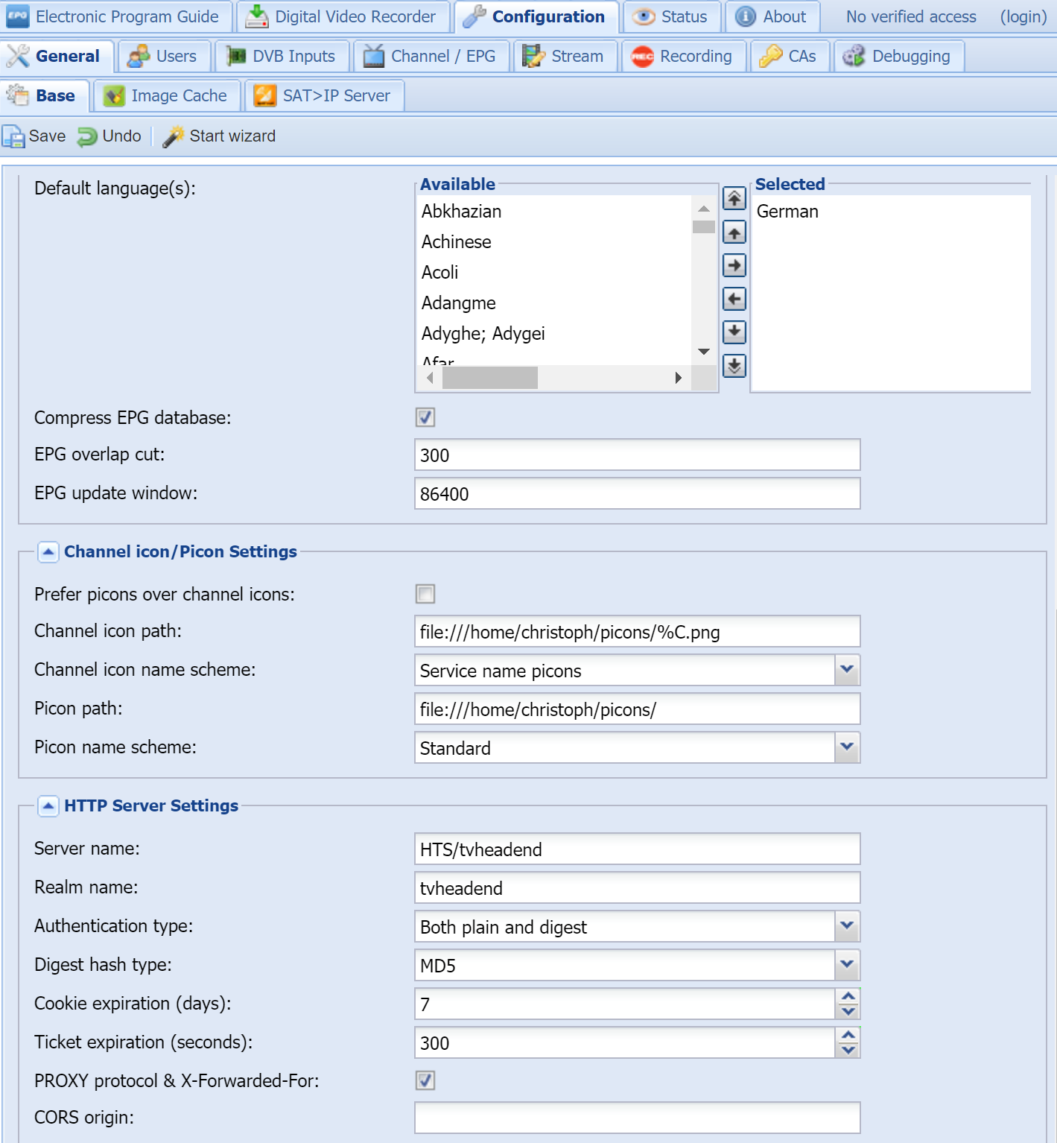Viewport: 1057px width, 1143px height.
Task: Increase Cookie expiration days value
Action: 848,996
